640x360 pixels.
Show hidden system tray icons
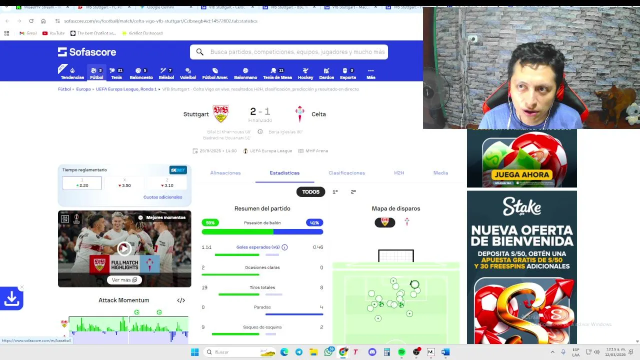(x=552, y=352)
